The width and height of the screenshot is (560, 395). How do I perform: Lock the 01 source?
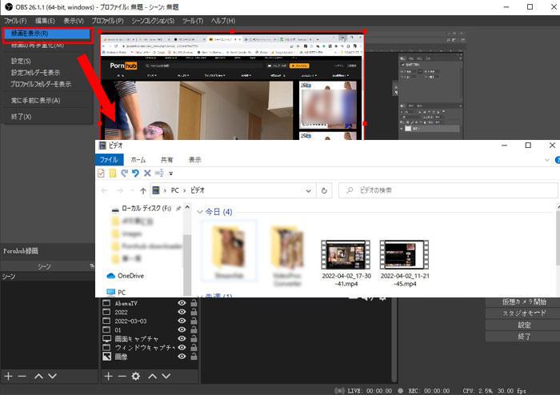coord(194,329)
